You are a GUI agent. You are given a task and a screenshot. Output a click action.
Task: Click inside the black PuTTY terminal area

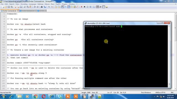[x=126, y=56]
